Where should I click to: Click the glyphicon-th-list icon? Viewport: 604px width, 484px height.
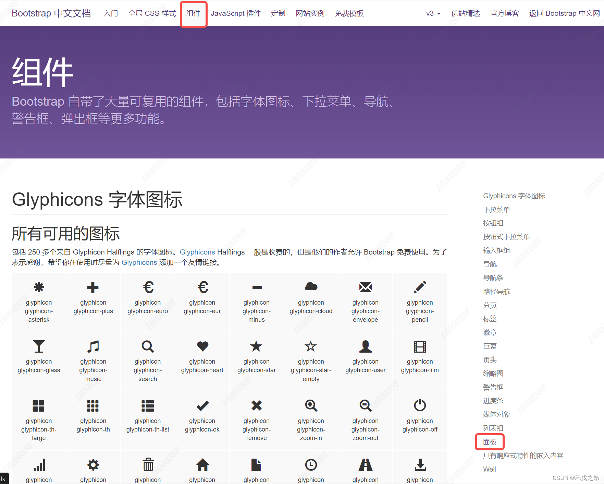click(148, 406)
